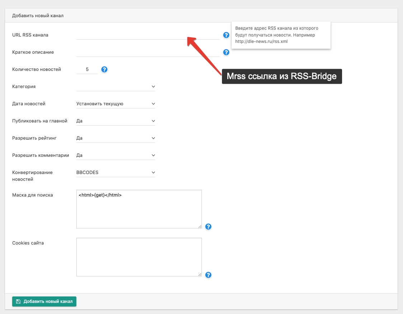Grab resize handle of Маска для поиска textarea

pyautogui.click(x=200, y=226)
